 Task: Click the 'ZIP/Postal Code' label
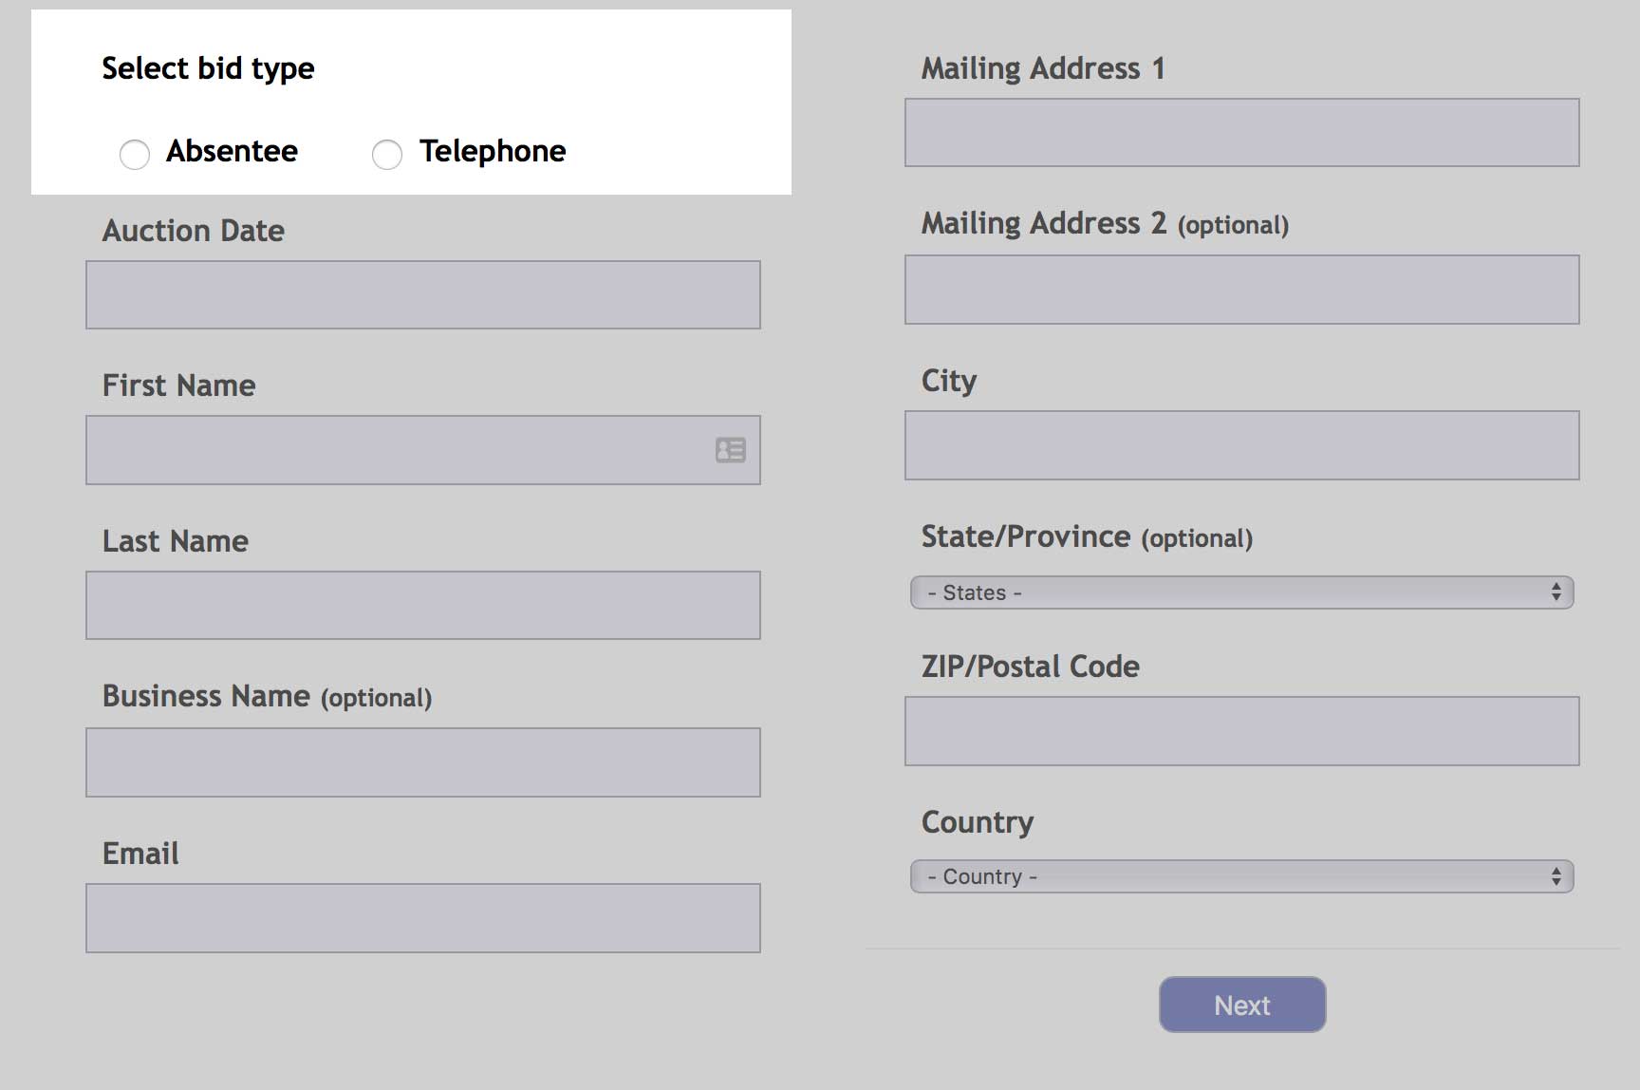point(1031,667)
